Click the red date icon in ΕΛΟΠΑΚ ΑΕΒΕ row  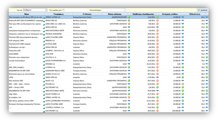click(x=157, y=44)
